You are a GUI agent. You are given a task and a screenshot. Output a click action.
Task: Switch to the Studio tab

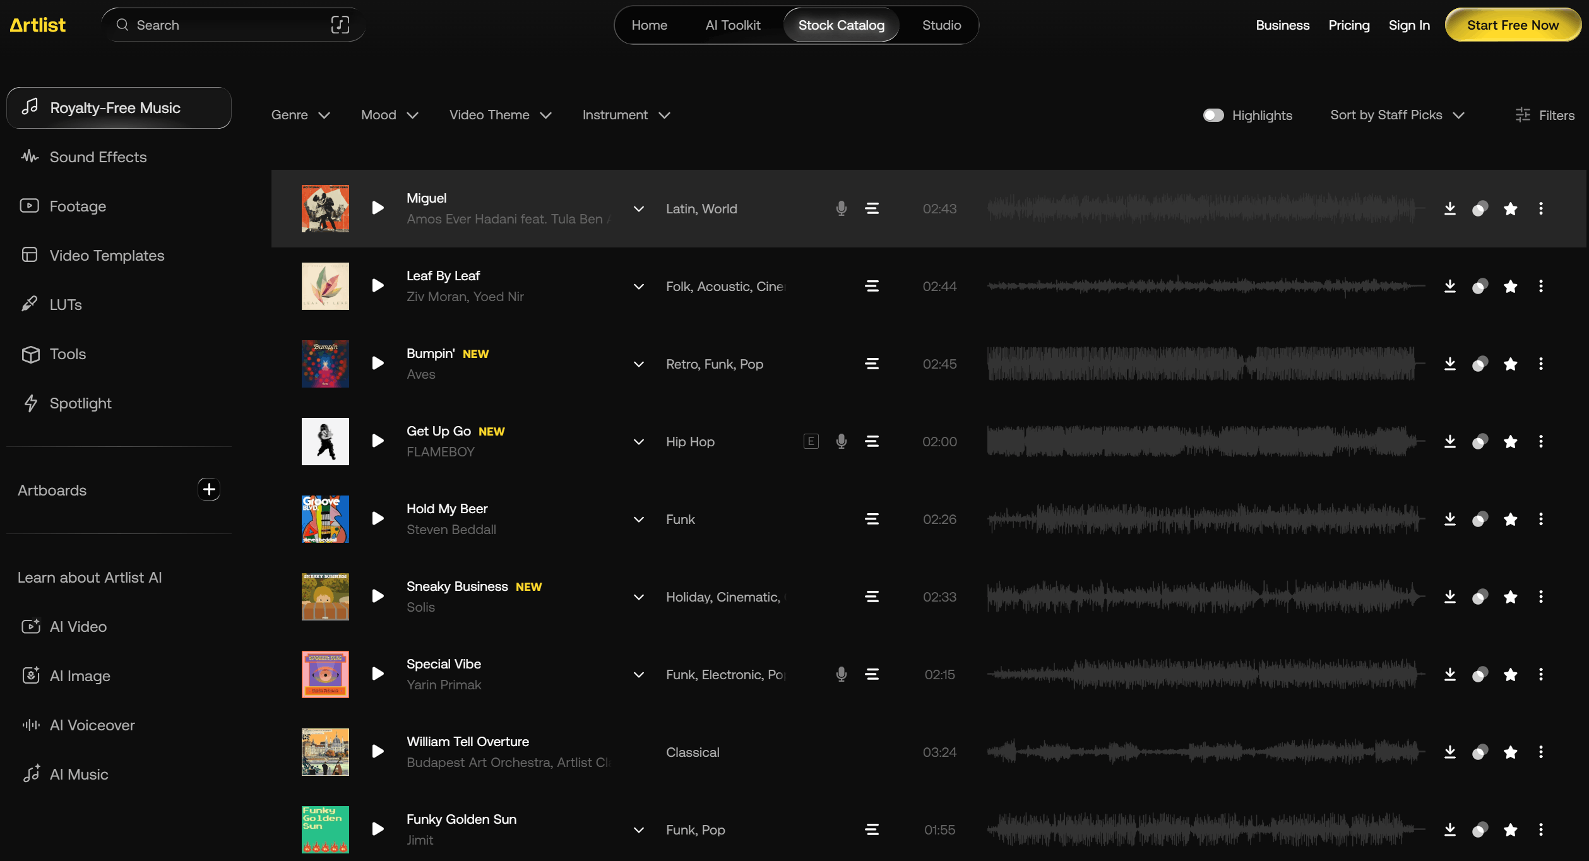pyautogui.click(x=941, y=25)
